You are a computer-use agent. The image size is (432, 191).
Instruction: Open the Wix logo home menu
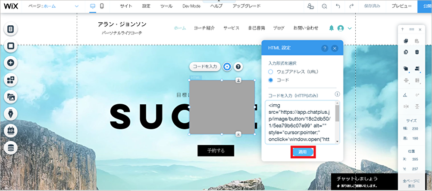click(11, 6)
